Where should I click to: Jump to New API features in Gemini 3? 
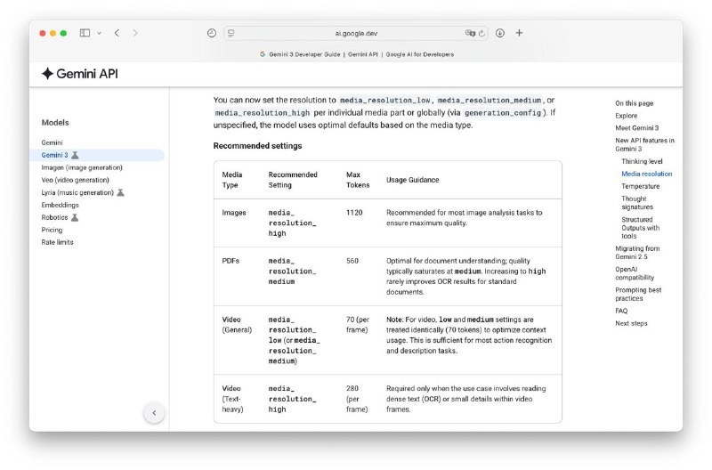tap(644, 144)
